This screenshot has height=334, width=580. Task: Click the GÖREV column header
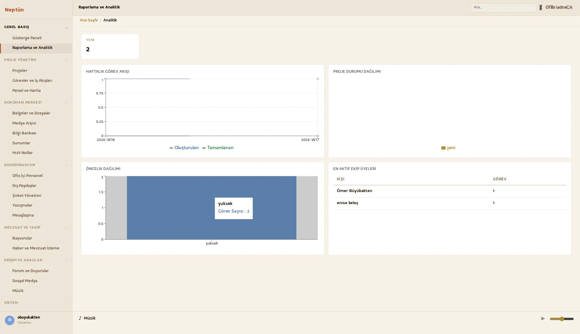pyautogui.click(x=500, y=179)
